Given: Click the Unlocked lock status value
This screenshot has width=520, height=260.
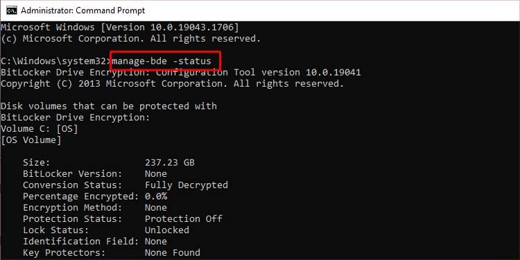Looking at the screenshot, I should click(x=167, y=230).
